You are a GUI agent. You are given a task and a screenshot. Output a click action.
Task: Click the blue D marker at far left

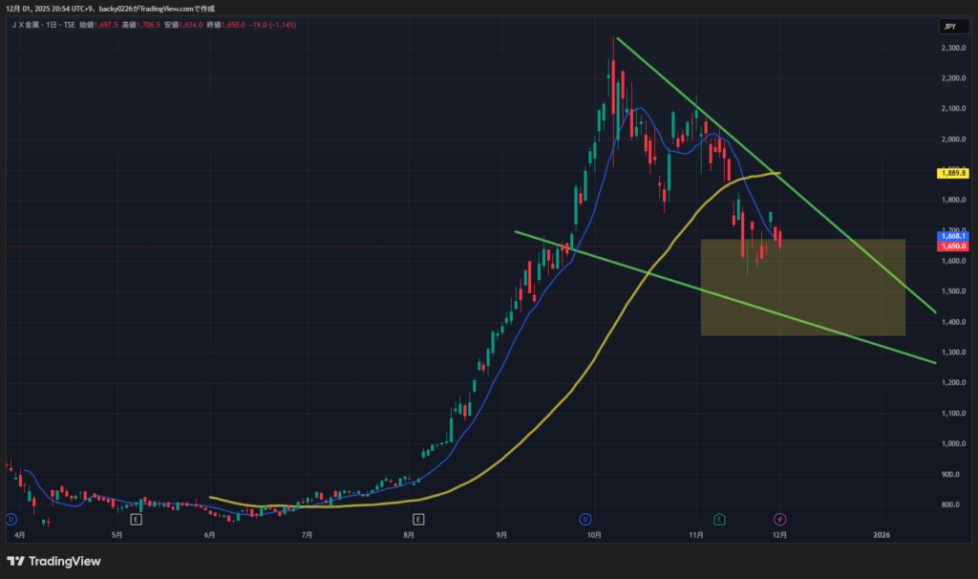pyautogui.click(x=11, y=519)
